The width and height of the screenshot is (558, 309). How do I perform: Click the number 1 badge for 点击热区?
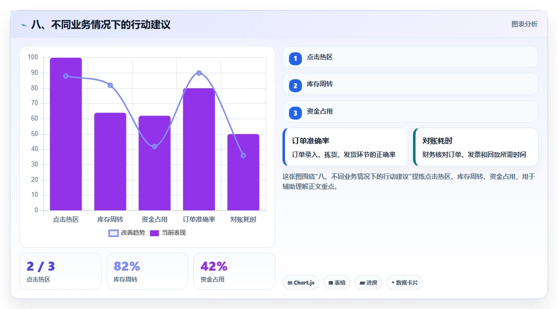(295, 58)
